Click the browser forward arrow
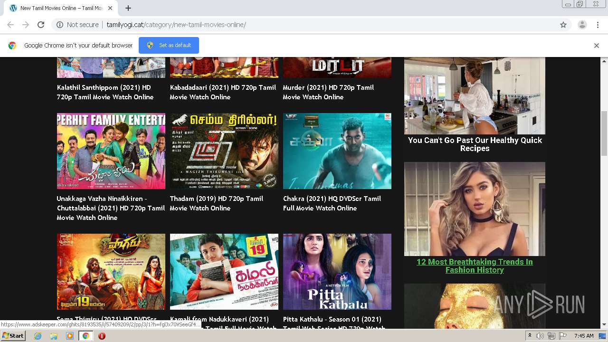The height and width of the screenshot is (342, 608). coord(26,25)
